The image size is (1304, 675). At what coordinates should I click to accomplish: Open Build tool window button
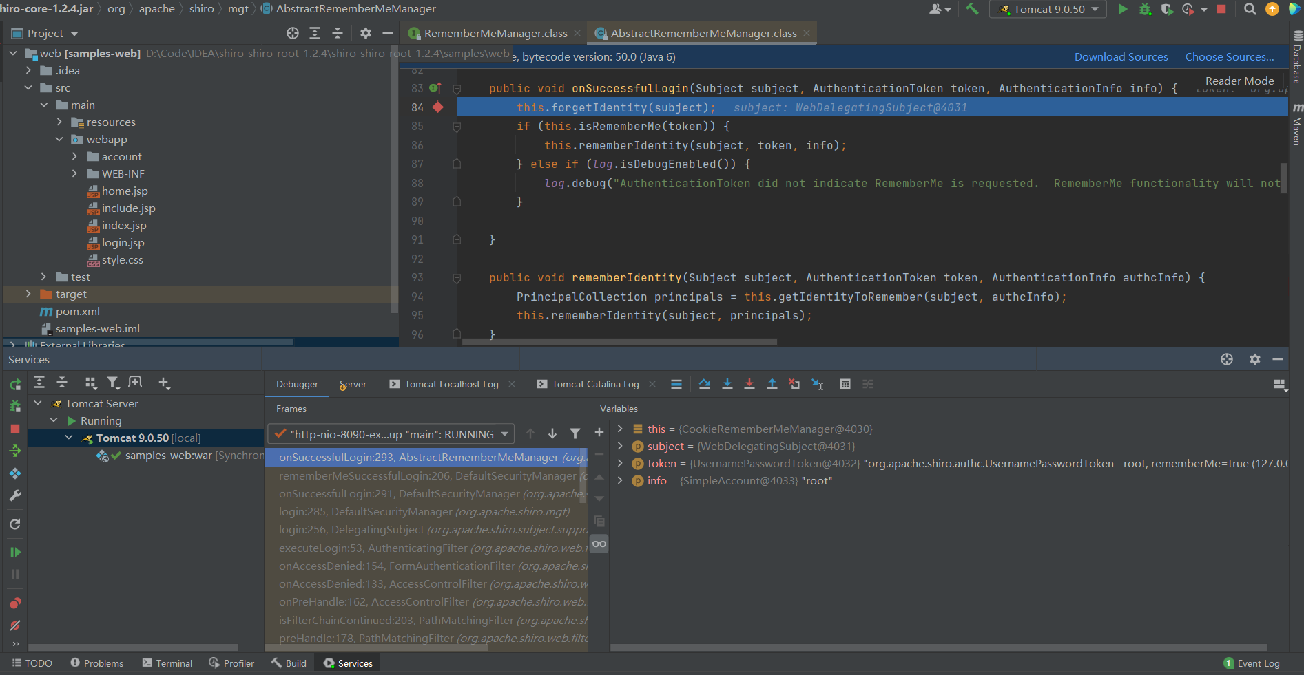[x=289, y=663]
